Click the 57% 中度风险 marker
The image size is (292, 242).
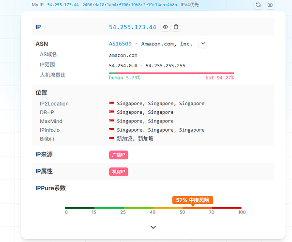(193, 200)
